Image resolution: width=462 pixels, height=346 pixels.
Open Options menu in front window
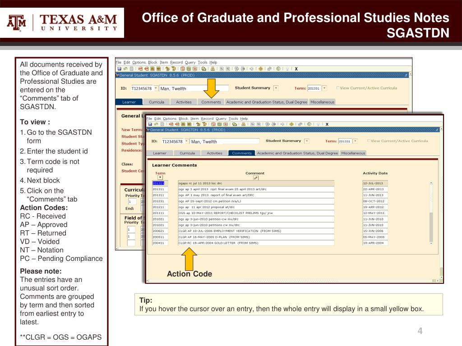pos(170,118)
